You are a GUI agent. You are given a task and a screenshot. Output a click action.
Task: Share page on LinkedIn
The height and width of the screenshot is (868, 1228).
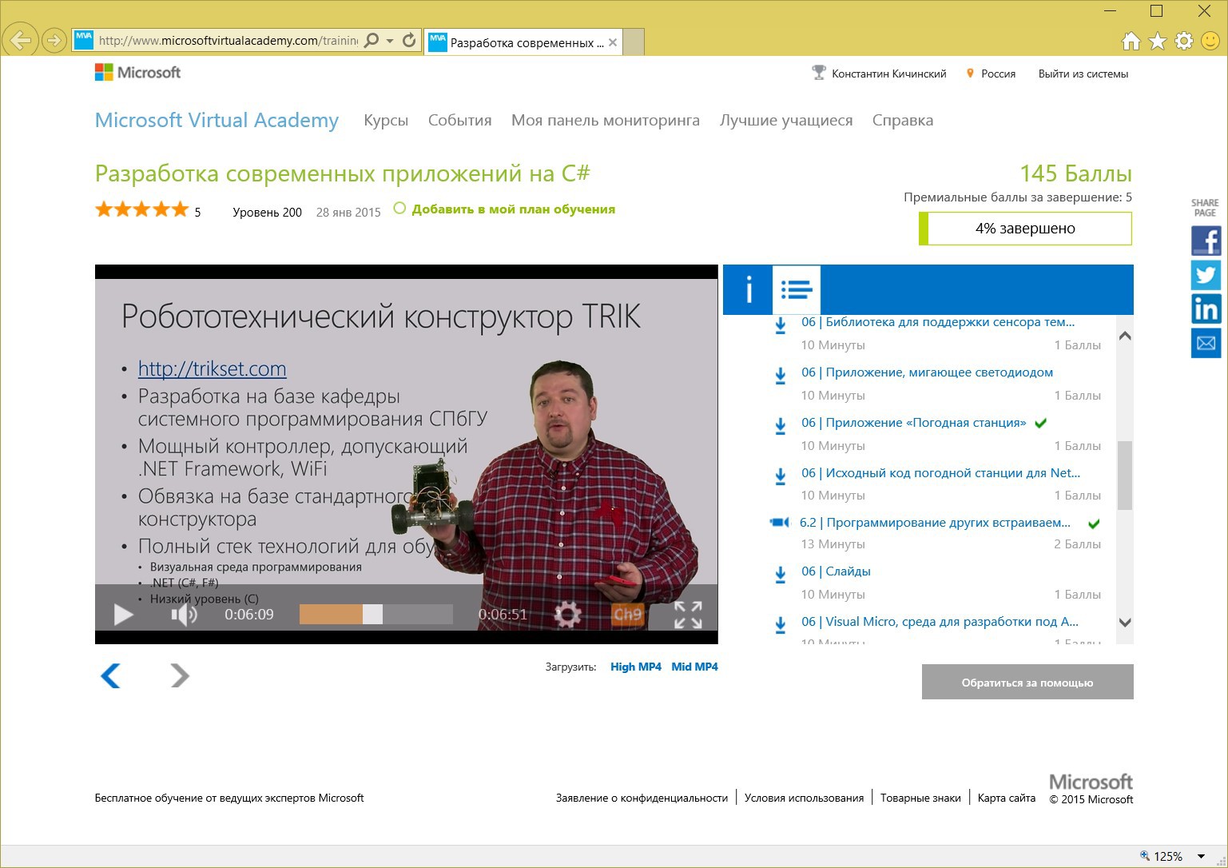(x=1206, y=309)
